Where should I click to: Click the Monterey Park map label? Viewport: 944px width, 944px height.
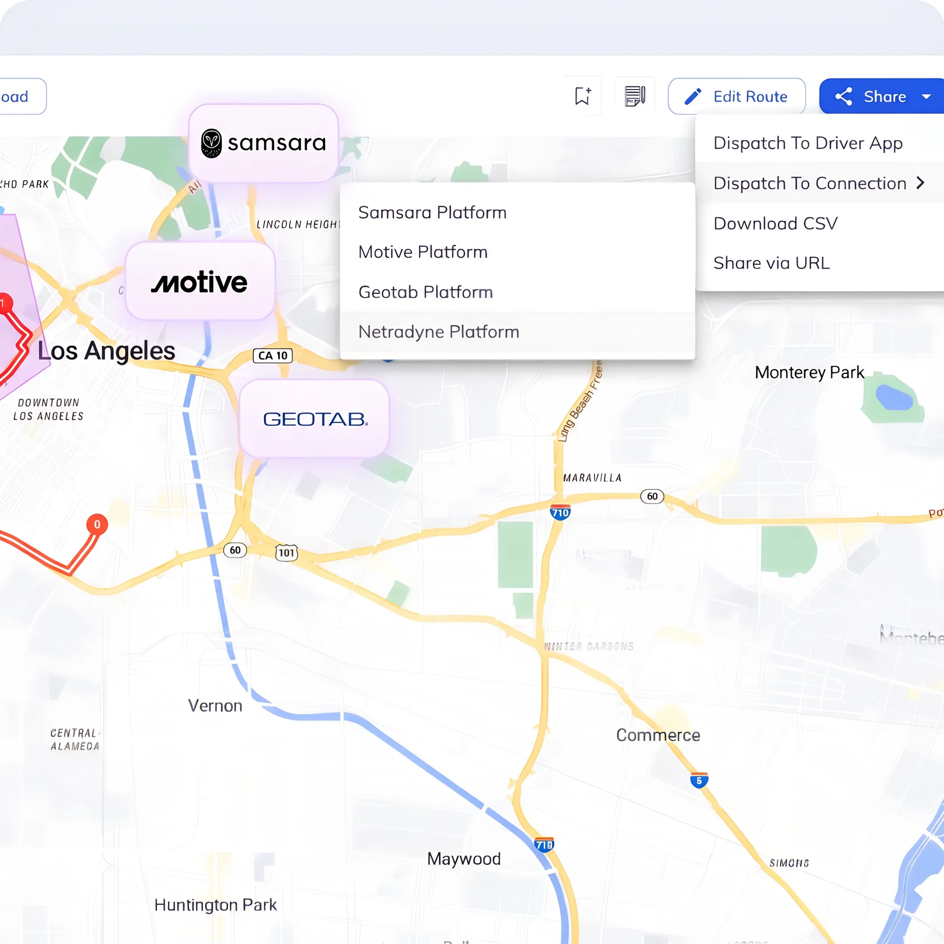click(810, 372)
